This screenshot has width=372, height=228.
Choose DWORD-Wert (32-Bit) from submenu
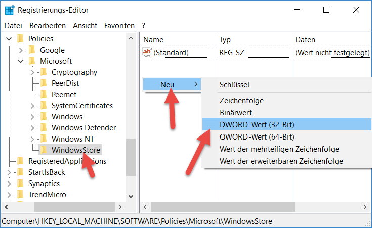coord(257,124)
